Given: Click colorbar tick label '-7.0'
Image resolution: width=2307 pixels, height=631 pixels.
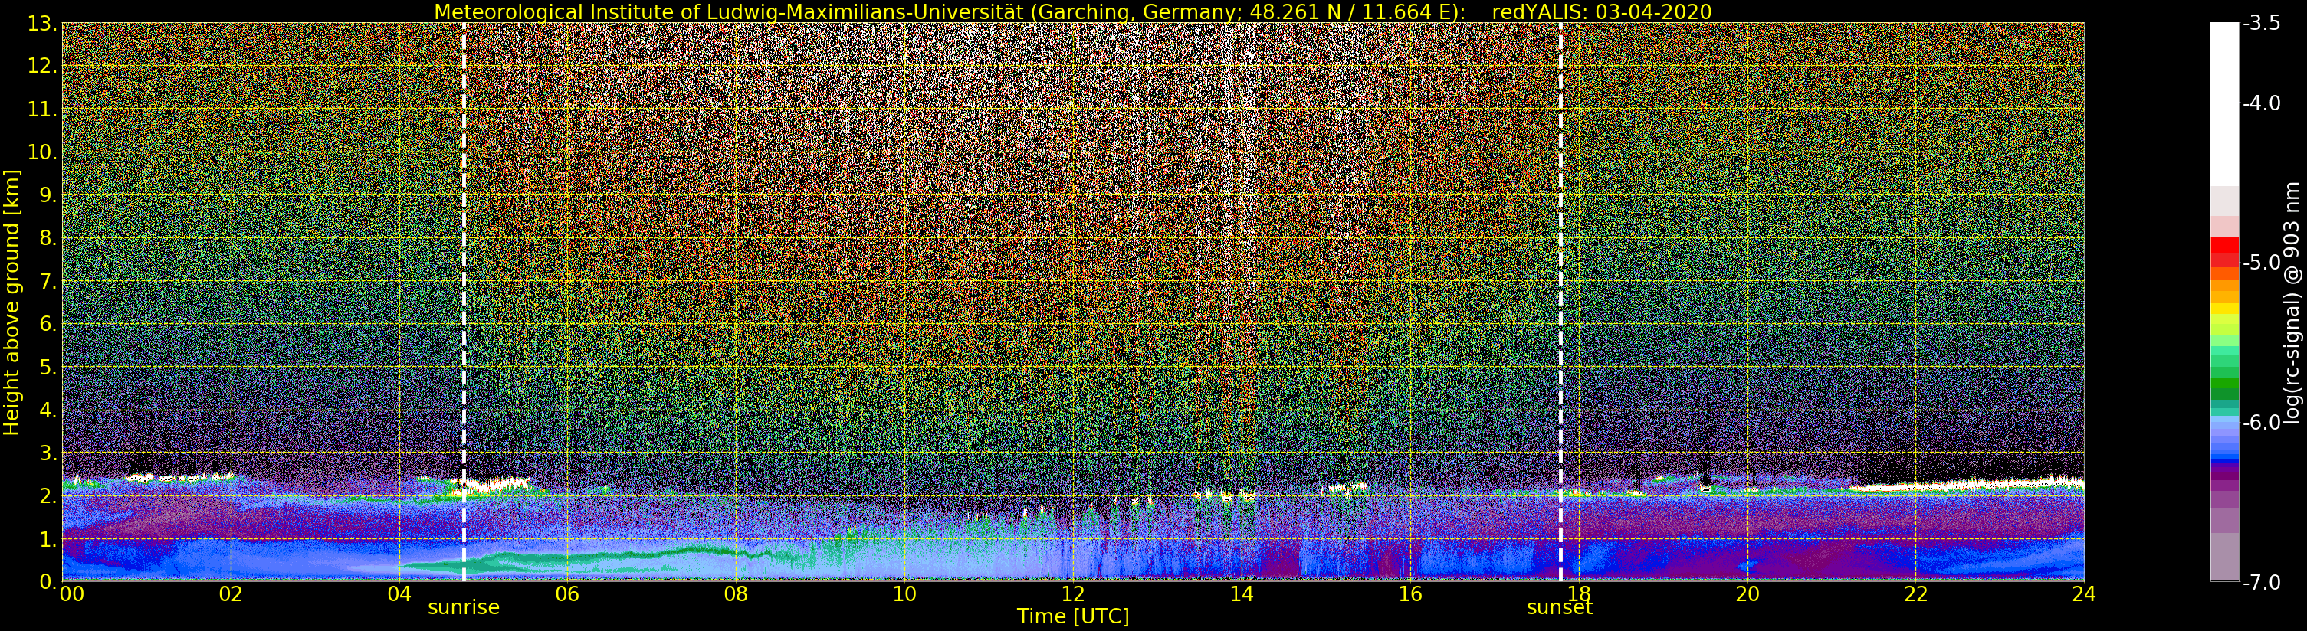Looking at the screenshot, I should point(2261,583).
